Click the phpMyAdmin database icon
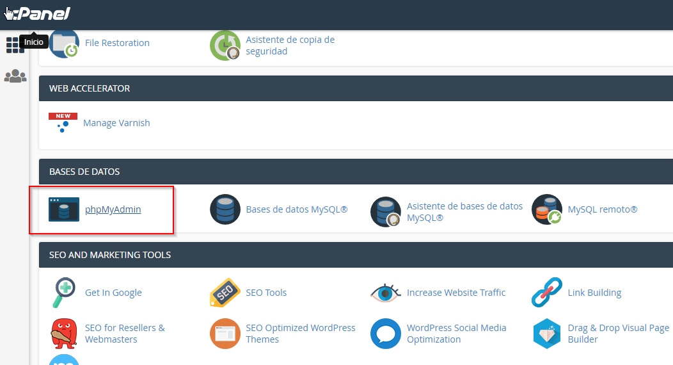 [x=64, y=209]
